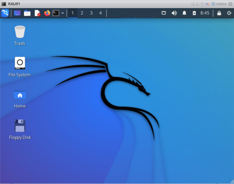Switch to workspace 2

(82, 13)
